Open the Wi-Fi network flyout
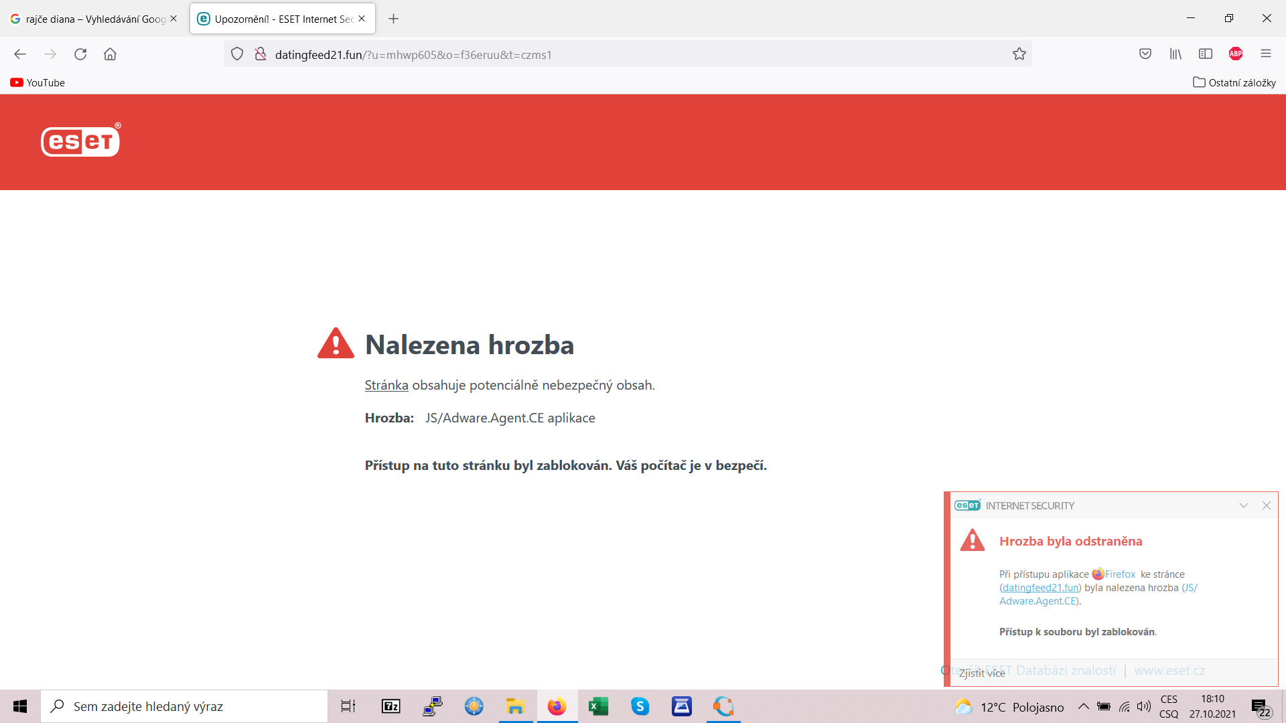Screen dimensions: 1286x723 point(1125,706)
